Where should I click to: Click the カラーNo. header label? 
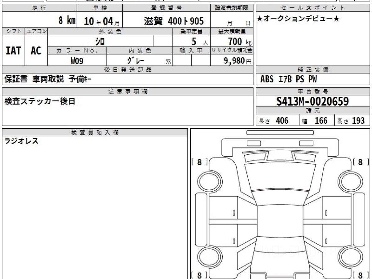(77, 51)
